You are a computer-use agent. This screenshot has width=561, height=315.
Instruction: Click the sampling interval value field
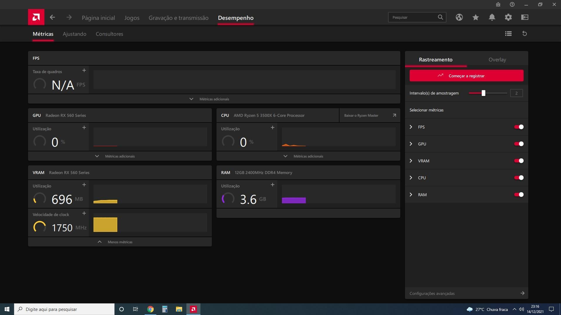coord(516,93)
